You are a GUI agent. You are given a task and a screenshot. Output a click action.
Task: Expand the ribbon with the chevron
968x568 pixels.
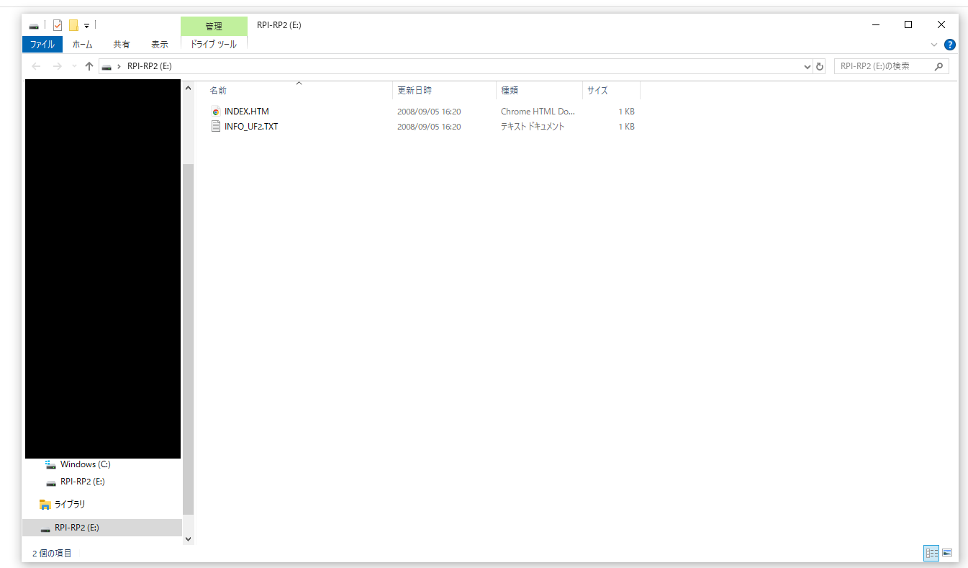(934, 45)
